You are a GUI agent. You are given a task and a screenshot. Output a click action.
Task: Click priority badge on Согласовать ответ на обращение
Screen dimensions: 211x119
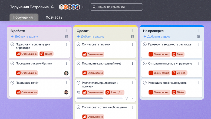(93, 117)
